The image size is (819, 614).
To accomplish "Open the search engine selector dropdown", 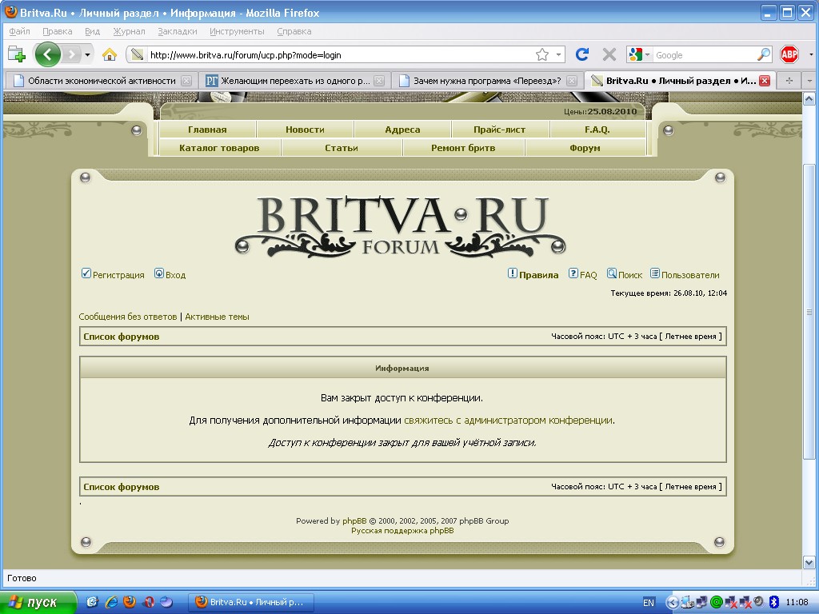I will tap(639, 54).
